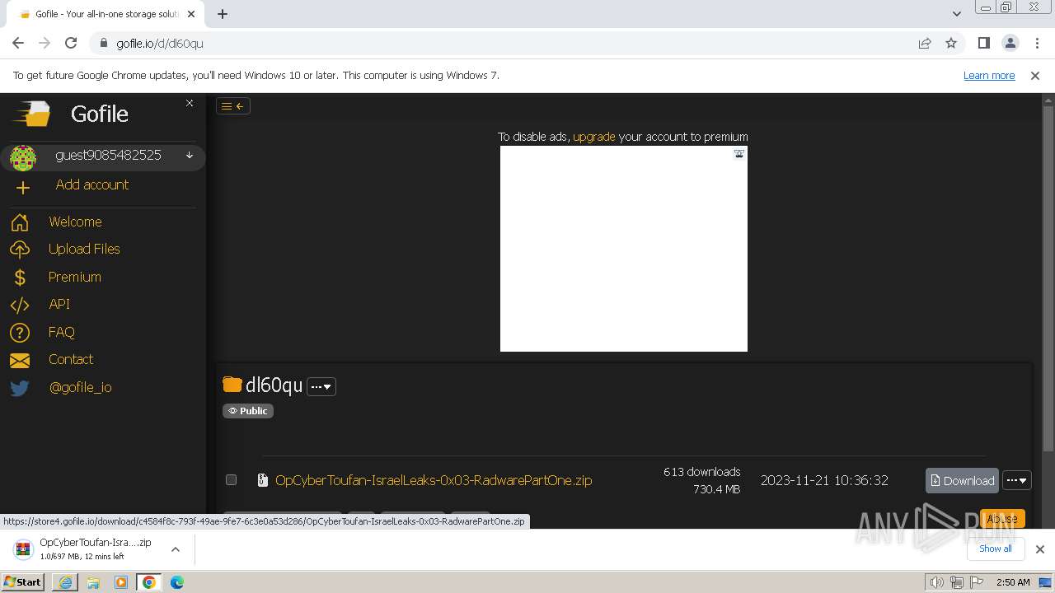This screenshot has width=1055, height=593.
Task: Click the share page icon
Action: 925,43
